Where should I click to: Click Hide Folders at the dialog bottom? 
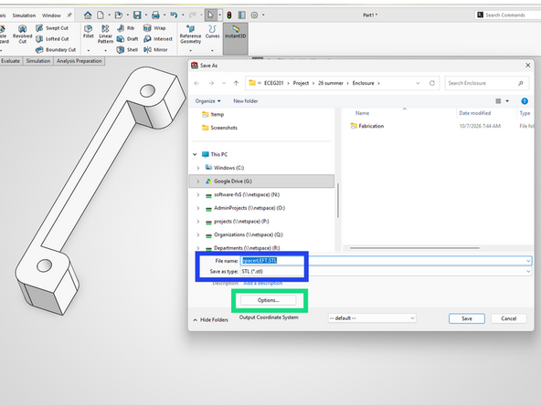click(x=211, y=320)
